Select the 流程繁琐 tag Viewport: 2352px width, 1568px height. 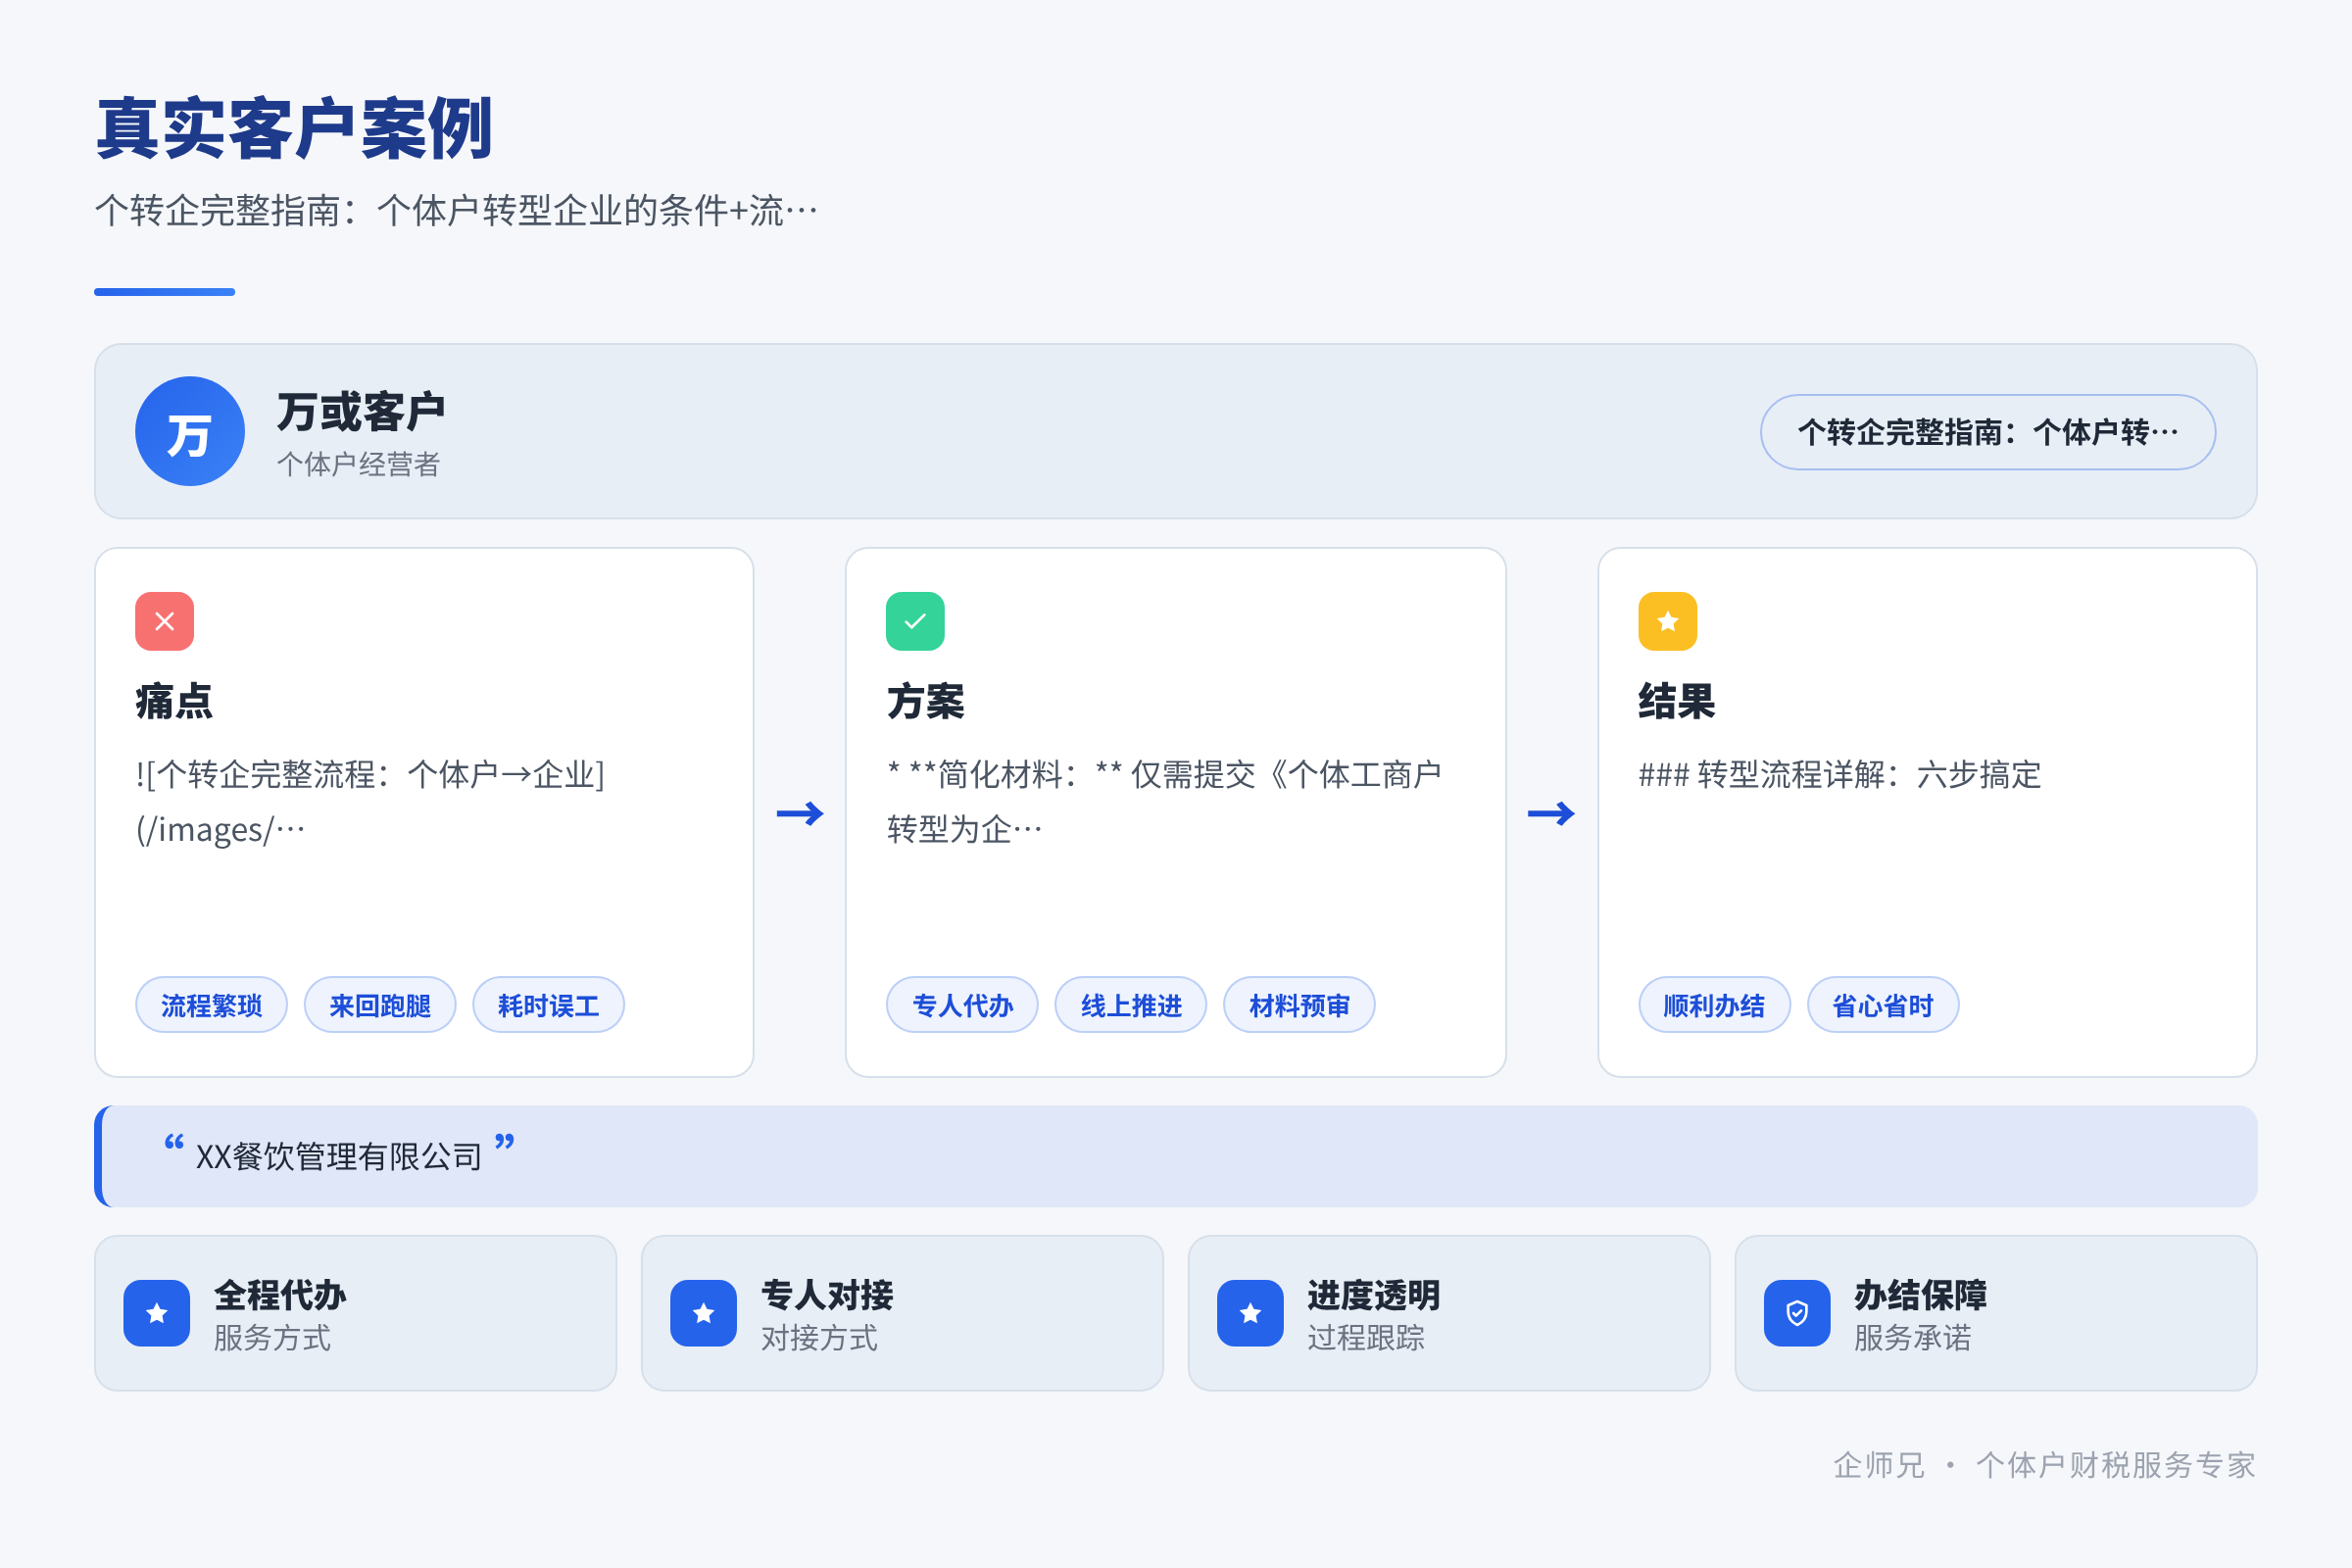211,1005
